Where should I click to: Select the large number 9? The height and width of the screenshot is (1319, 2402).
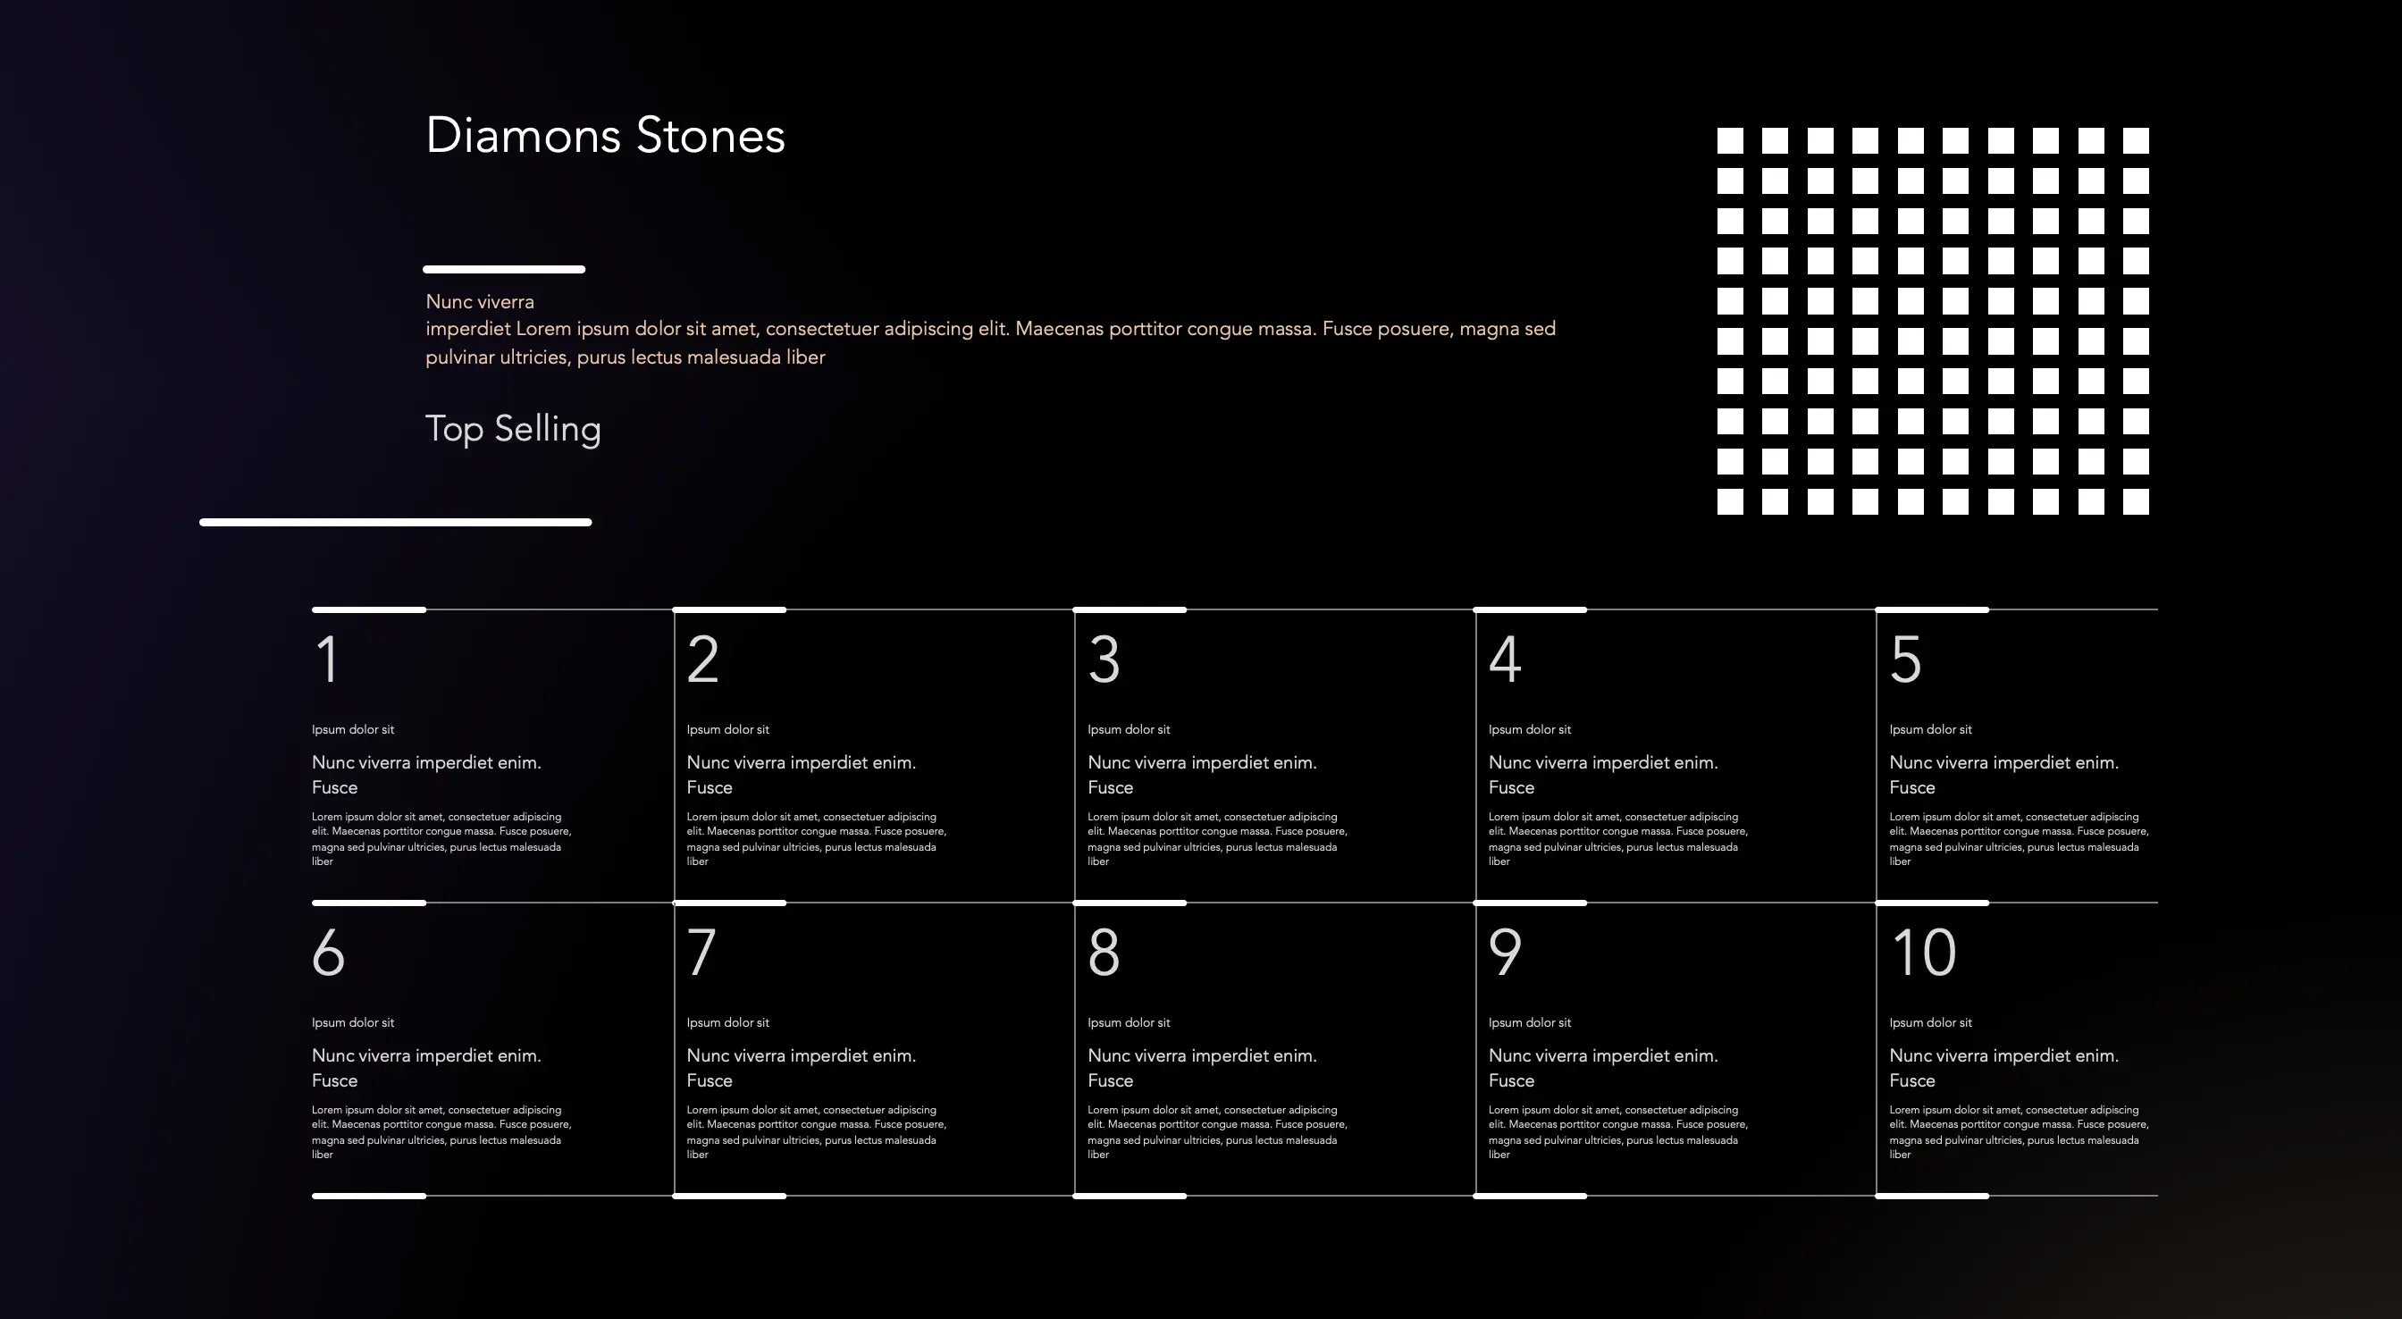coord(1505,953)
